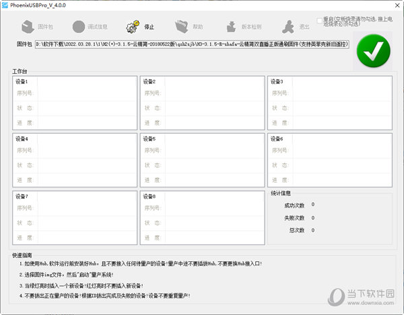This screenshot has width=404, height=315.
Task: Click the 设备4 heading
Action: (22, 139)
